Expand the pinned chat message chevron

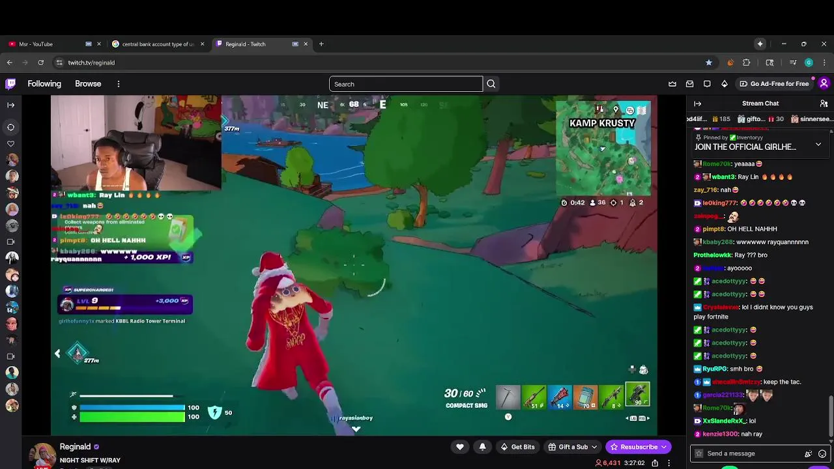[818, 144]
